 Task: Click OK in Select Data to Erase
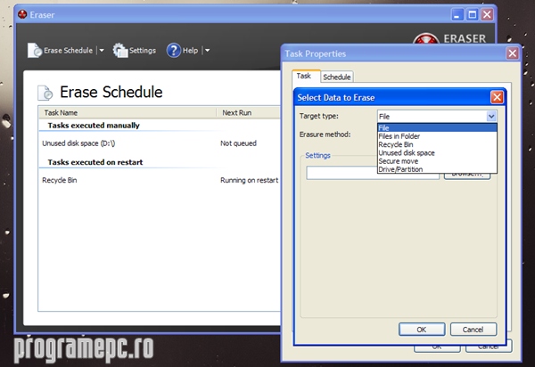pyautogui.click(x=422, y=330)
